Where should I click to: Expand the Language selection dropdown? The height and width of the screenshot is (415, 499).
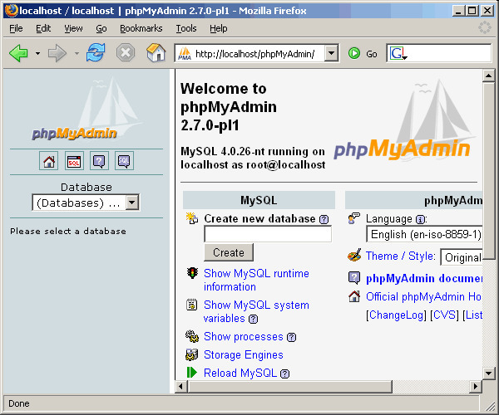pyautogui.click(x=423, y=235)
